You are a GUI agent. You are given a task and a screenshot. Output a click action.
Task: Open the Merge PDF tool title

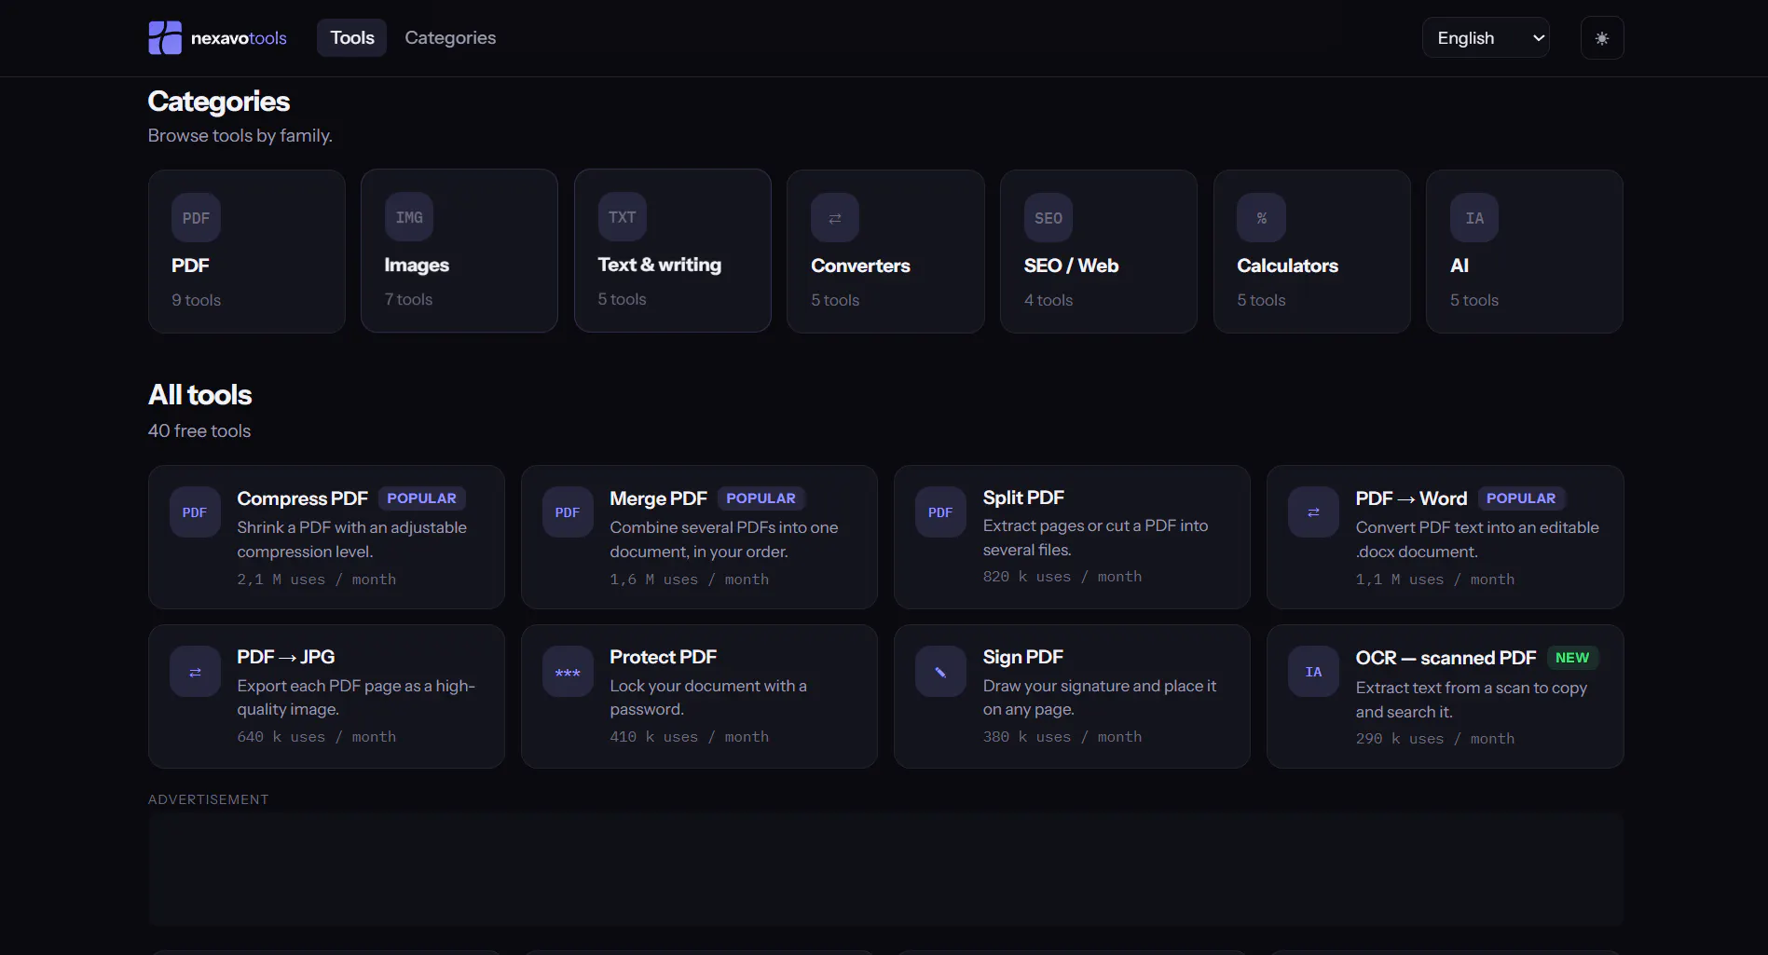click(x=658, y=498)
